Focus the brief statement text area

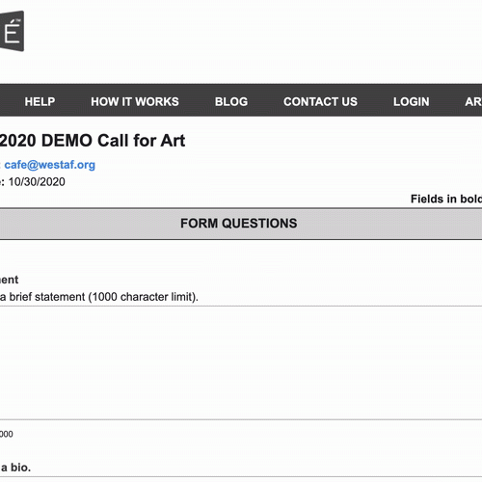pyautogui.click(x=241, y=362)
